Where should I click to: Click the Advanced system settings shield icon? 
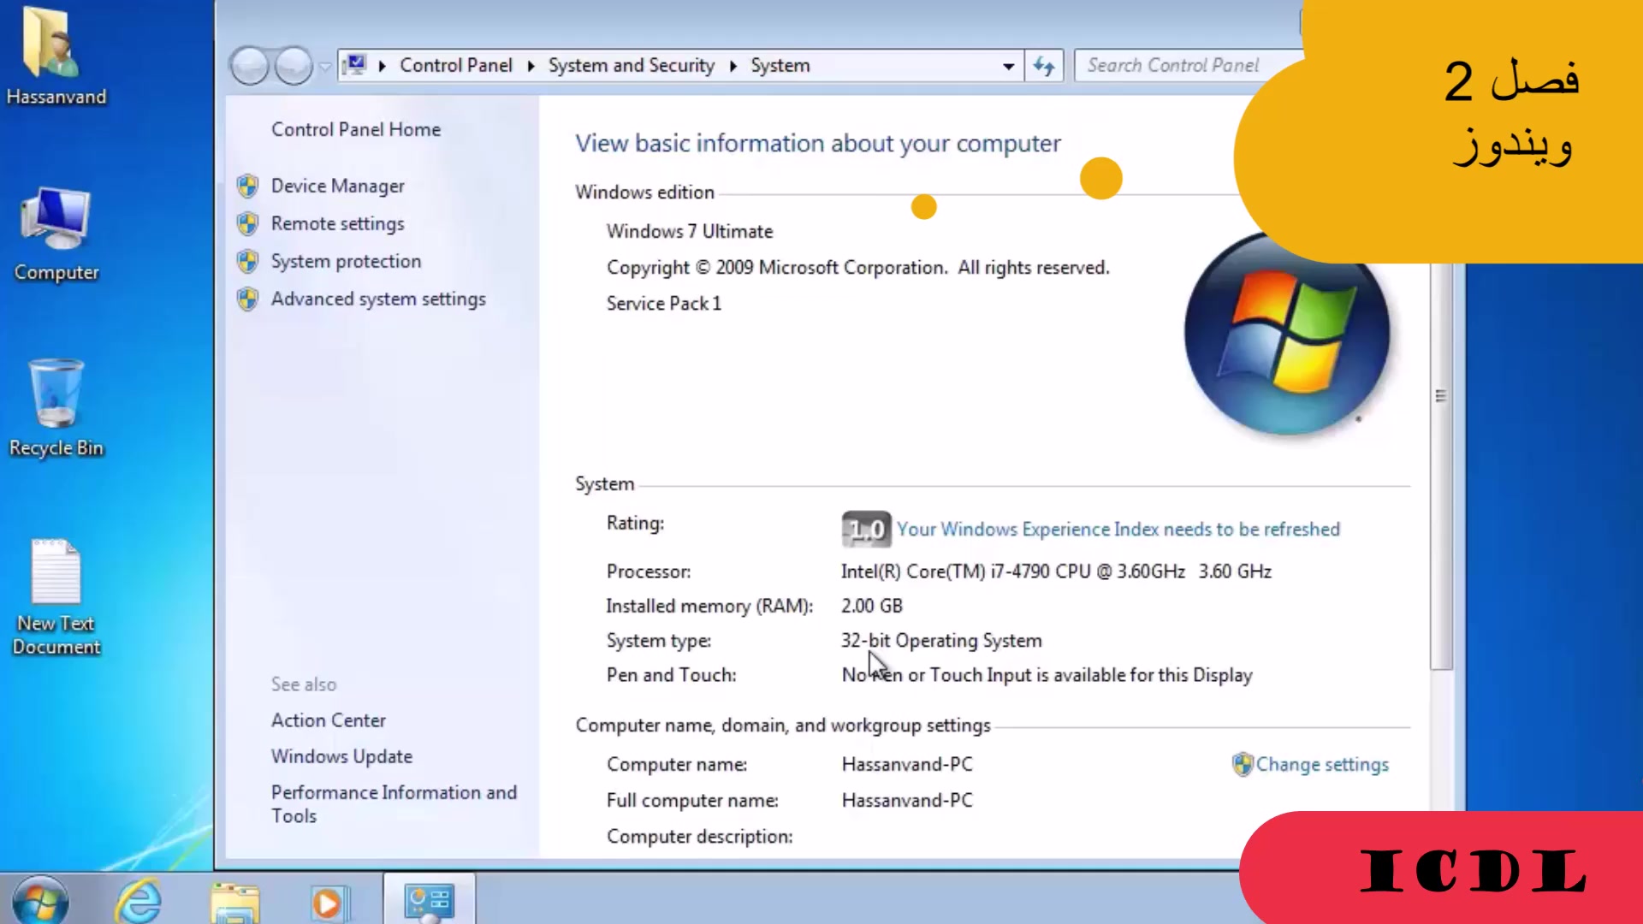248,299
